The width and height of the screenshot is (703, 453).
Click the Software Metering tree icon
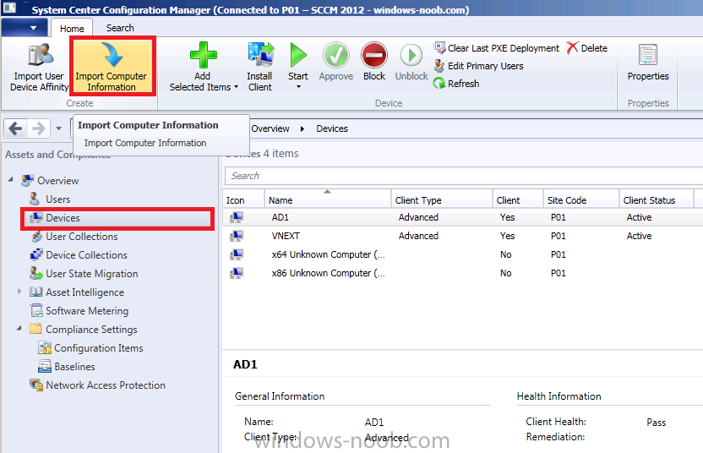35,310
